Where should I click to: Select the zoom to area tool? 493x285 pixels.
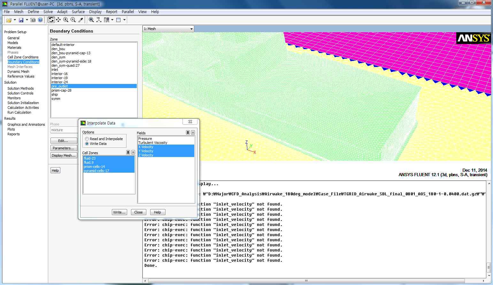point(73,20)
